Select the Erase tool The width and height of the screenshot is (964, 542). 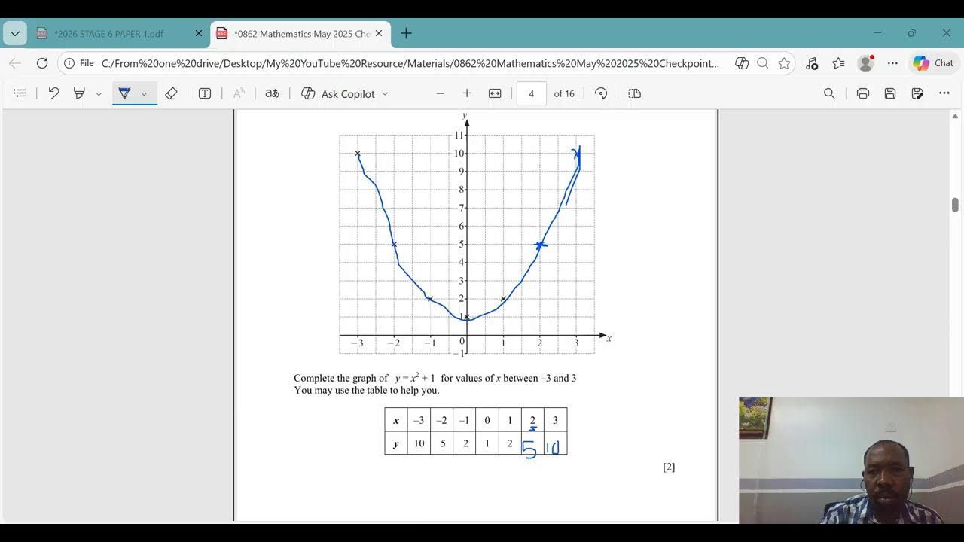pyautogui.click(x=171, y=93)
